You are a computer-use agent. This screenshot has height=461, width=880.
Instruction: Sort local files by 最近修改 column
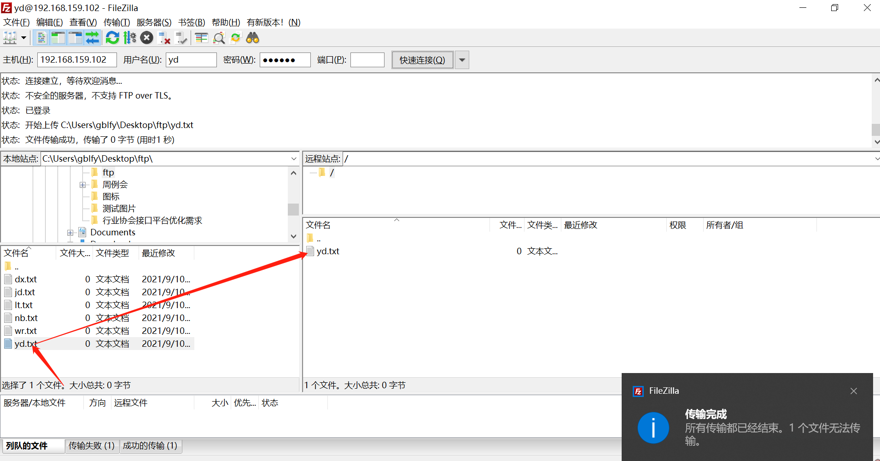tap(166, 253)
